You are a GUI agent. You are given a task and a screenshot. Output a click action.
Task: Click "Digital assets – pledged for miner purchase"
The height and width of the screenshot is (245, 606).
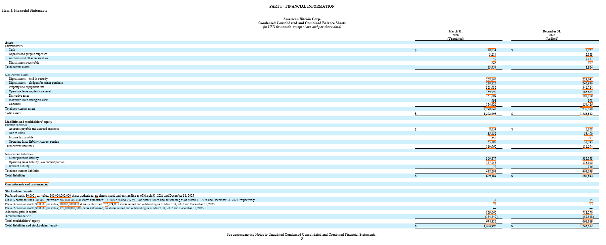tap(36, 83)
